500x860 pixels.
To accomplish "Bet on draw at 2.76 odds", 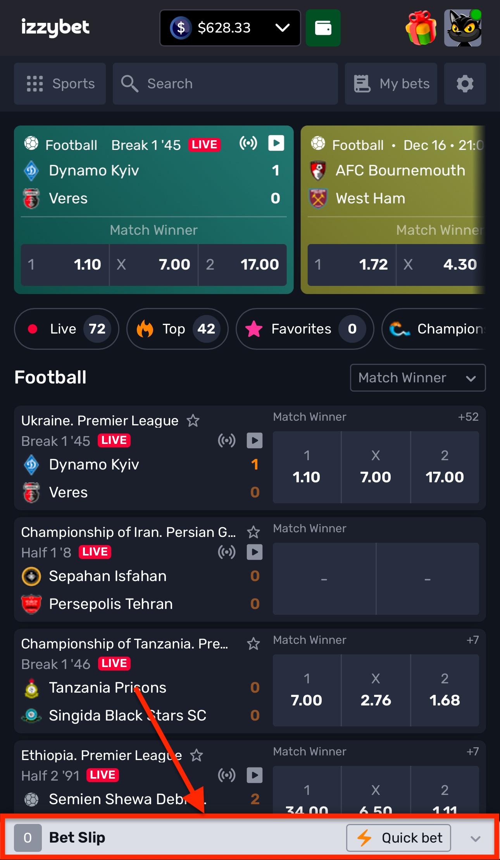I will point(376,690).
